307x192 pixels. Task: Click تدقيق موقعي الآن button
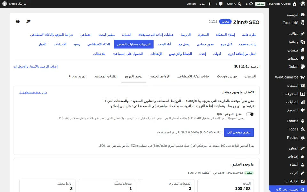pos(239,132)
